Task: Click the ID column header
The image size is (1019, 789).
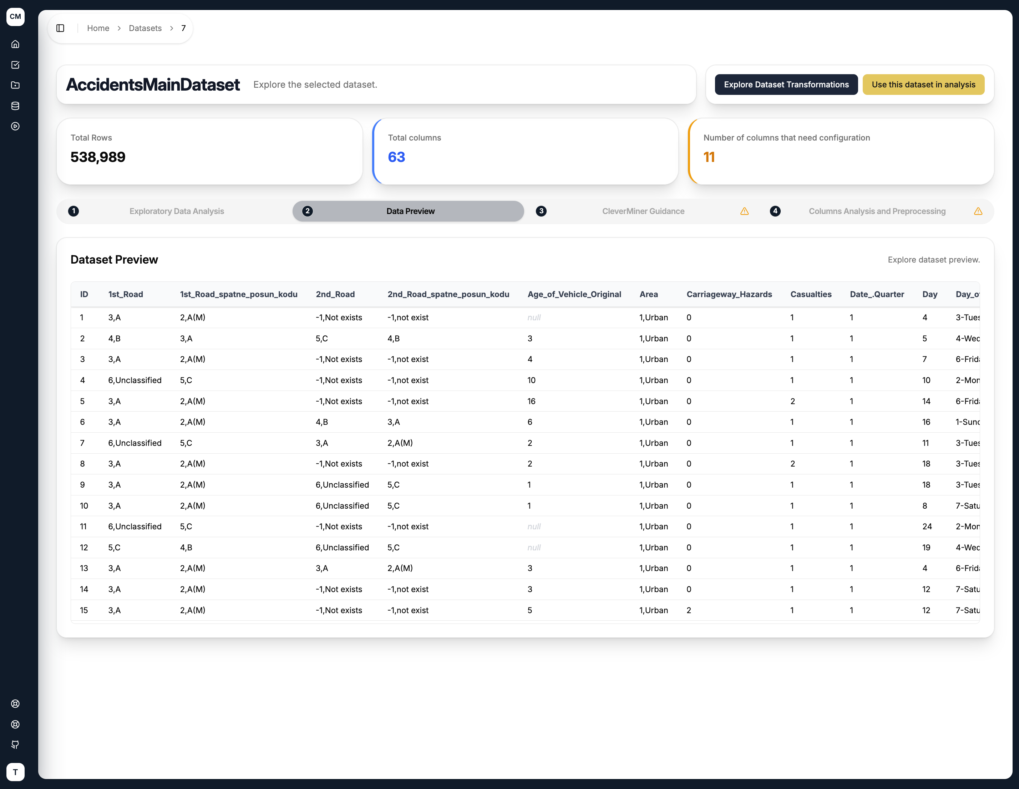Action: pyautogui.click(x=84, y=294)
